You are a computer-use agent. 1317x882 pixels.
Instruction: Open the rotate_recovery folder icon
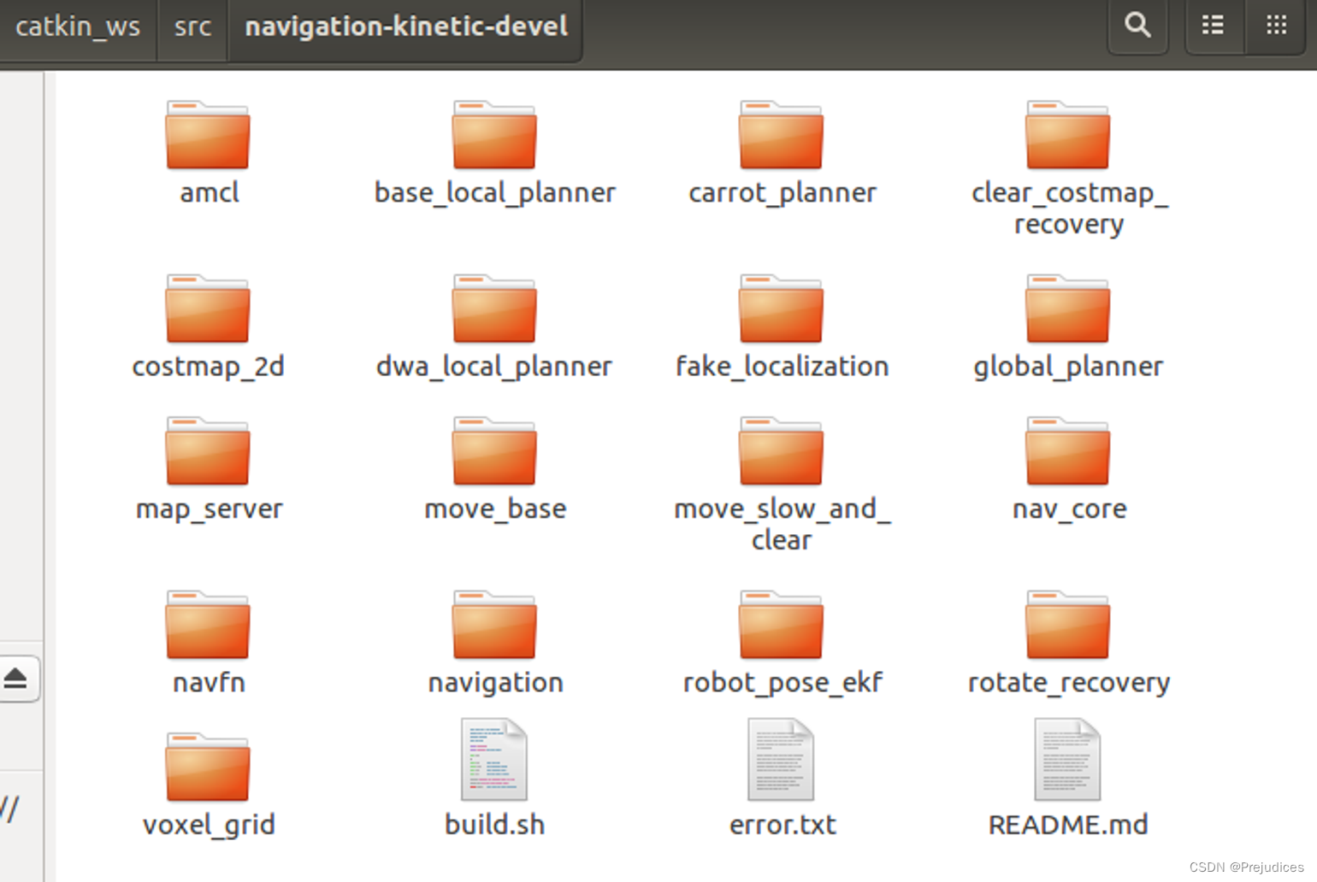point(1067,625)
